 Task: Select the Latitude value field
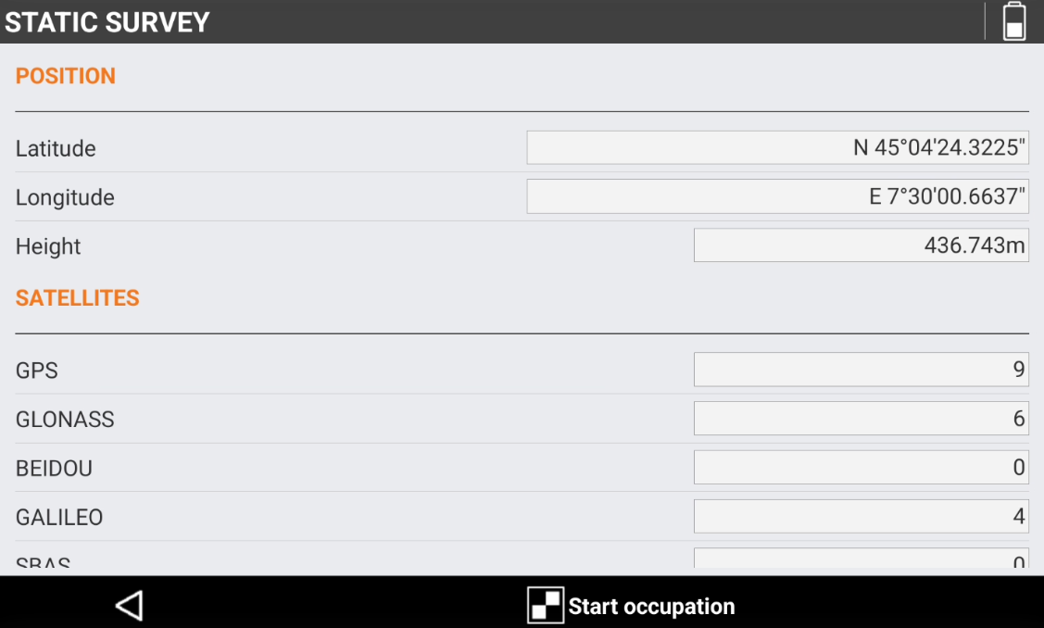[777, 148]
